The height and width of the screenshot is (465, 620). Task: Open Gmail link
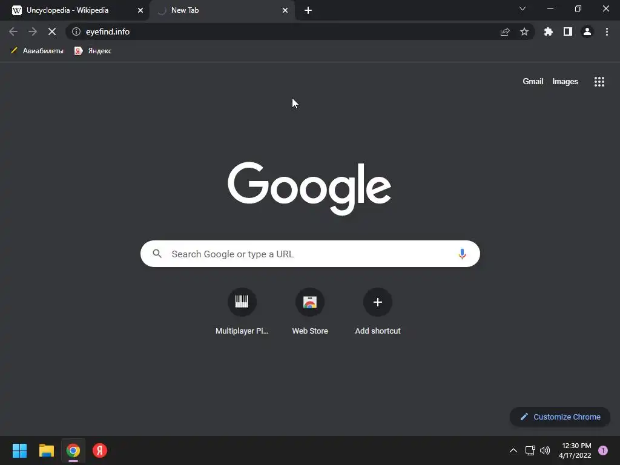(x=533, y=82)
